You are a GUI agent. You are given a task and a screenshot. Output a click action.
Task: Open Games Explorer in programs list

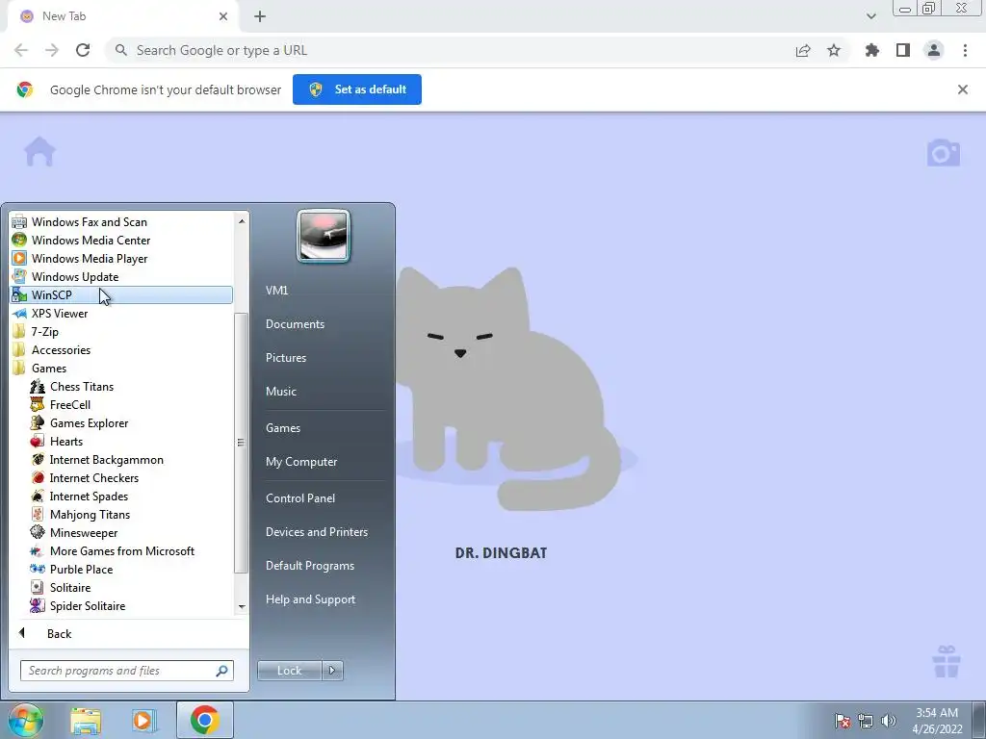89,423
